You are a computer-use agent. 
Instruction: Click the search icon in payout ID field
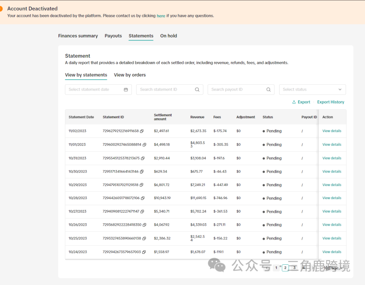268,90
